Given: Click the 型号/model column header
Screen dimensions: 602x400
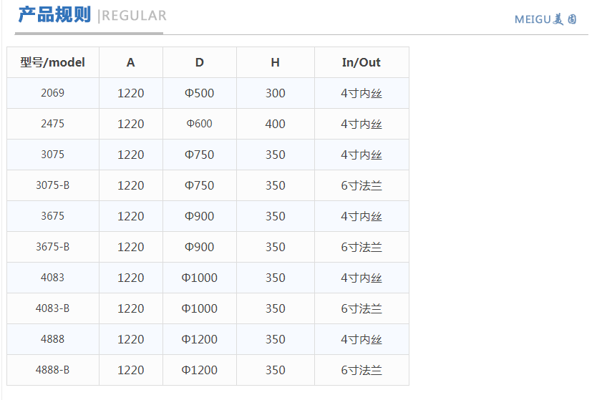Looking at the screenshot, I should click(x=53, y=62).
